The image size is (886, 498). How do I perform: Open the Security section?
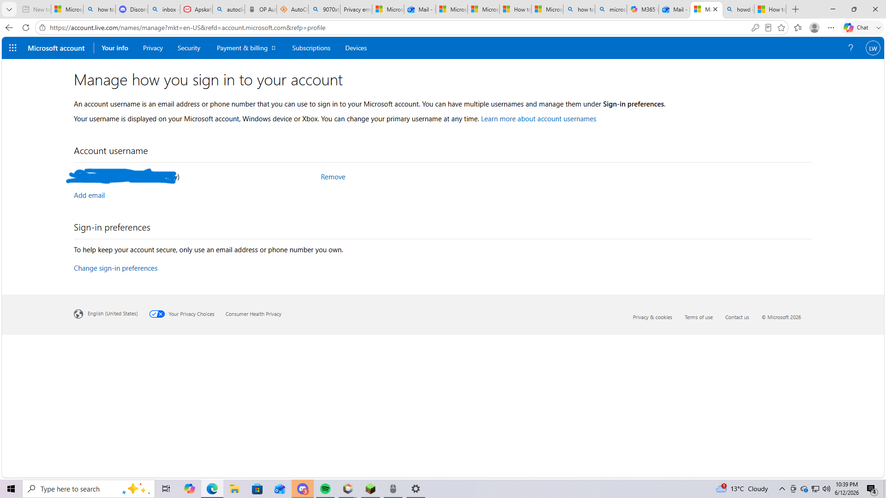click(189, 48)
